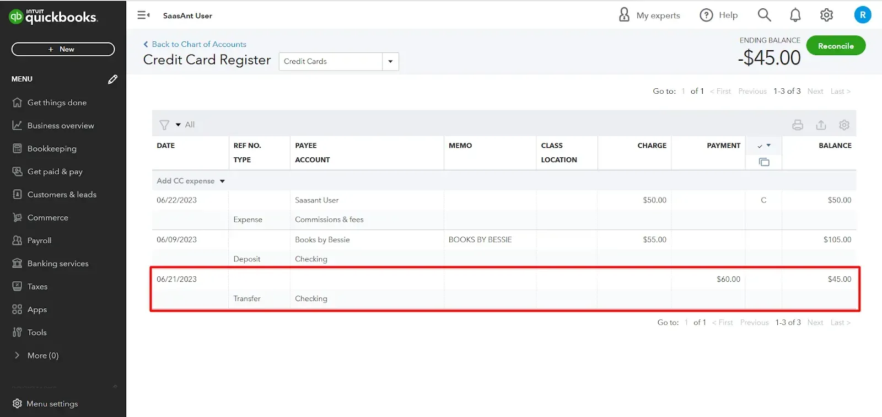Expand the Add CC expense dropdown
Image resolution: width=882 pixels, height=417 pixels.
(x=222, y=181)
